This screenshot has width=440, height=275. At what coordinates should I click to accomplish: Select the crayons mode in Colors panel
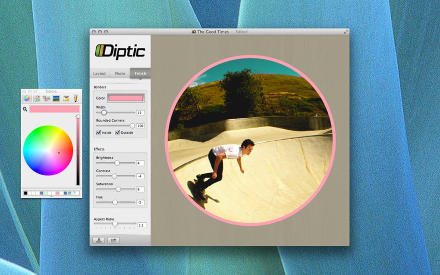click(x=66, y=98)
